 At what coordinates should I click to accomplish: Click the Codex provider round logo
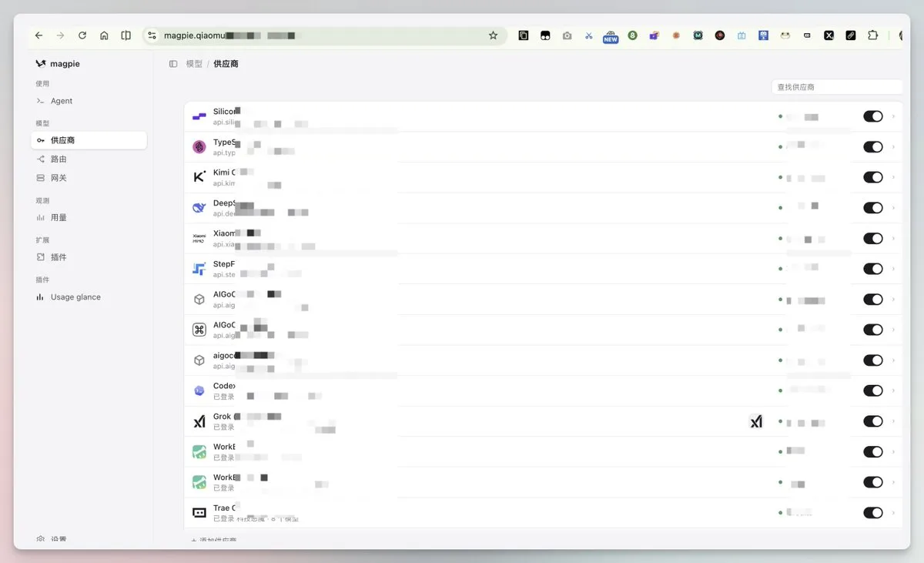click(x=199, y=390)
